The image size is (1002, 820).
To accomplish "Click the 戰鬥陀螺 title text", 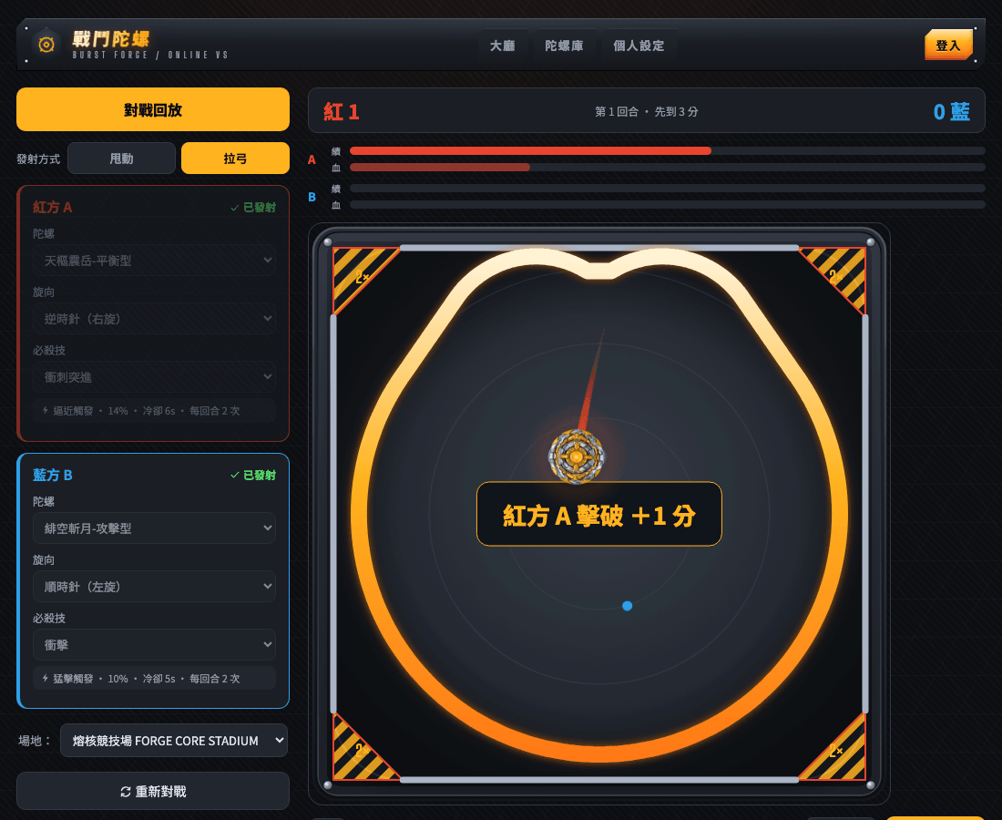I will coord(110,38).
